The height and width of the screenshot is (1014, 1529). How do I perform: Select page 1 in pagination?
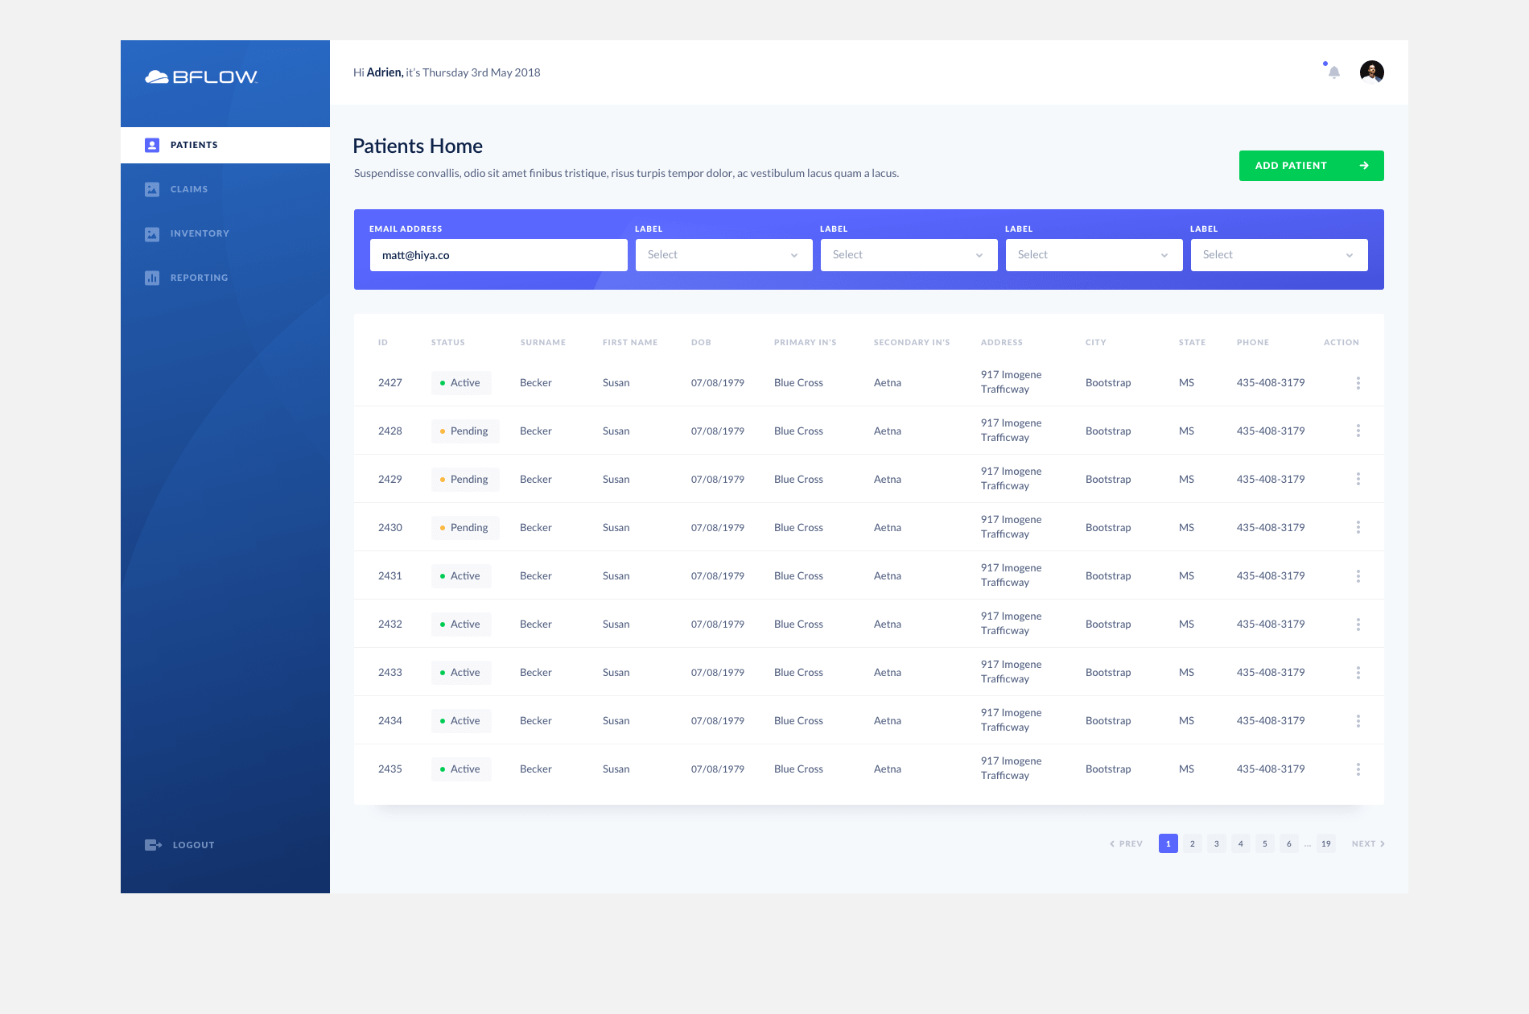coord(1168,843)
